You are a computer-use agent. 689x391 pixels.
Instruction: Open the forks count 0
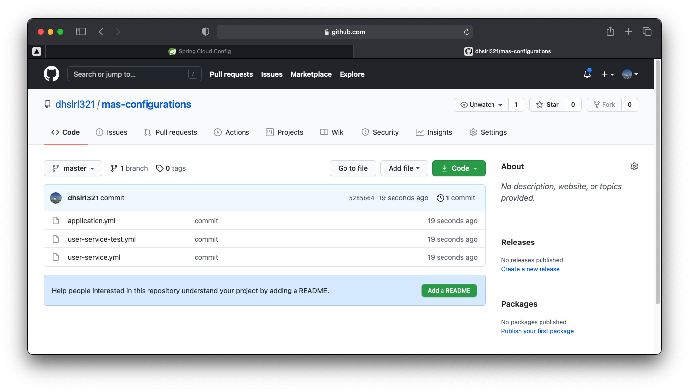[630, 105]
